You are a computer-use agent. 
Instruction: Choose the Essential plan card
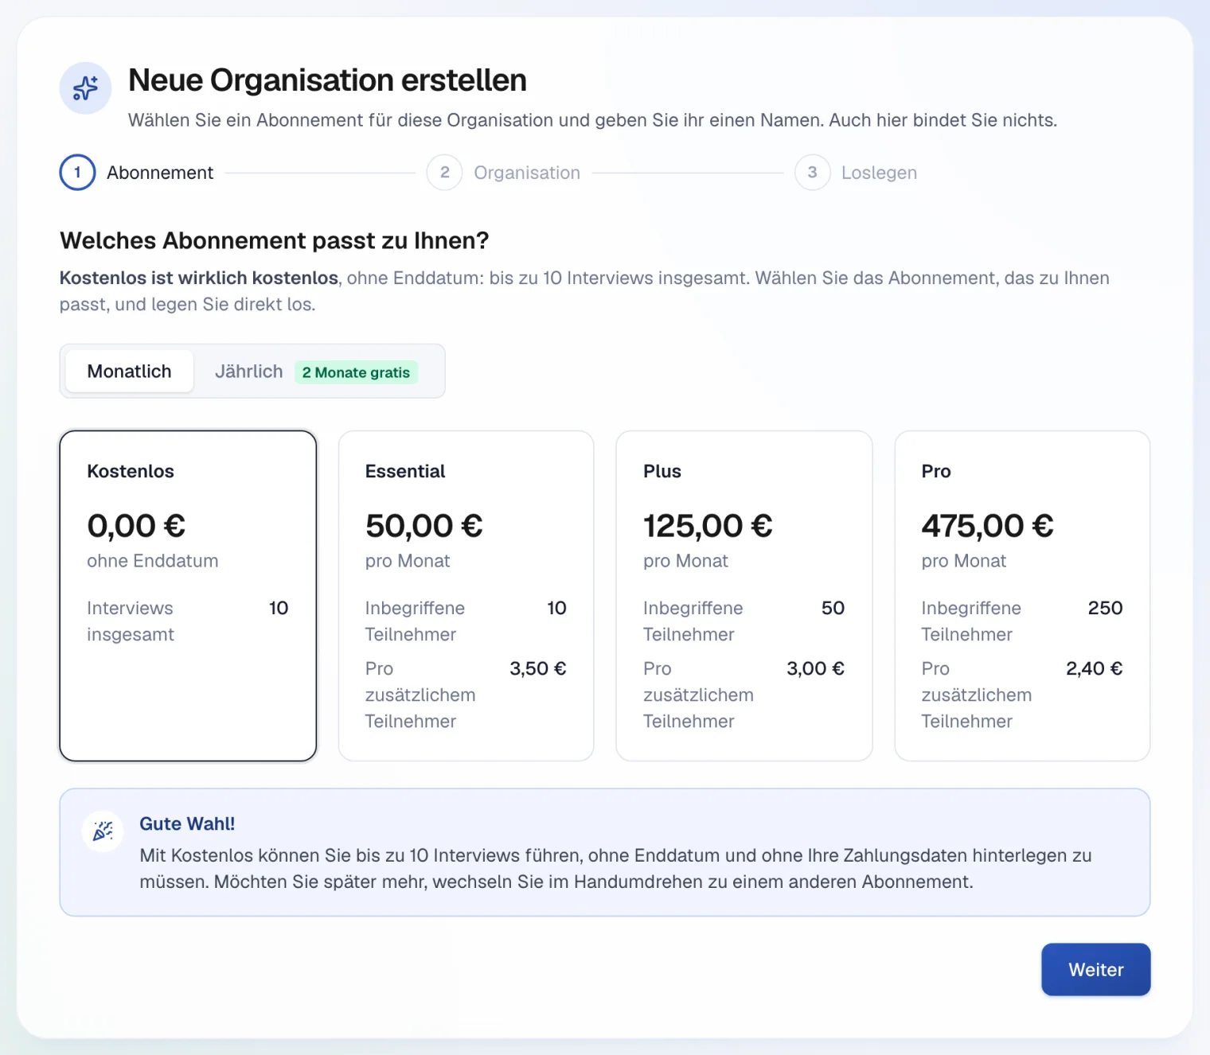[x=466, y=596]
